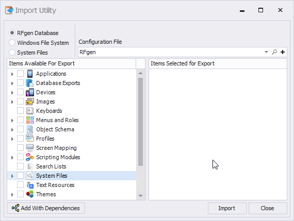The height and width of the screenshot is (221, 294).
Task: Click the Import button
Action: click(227, 208)
